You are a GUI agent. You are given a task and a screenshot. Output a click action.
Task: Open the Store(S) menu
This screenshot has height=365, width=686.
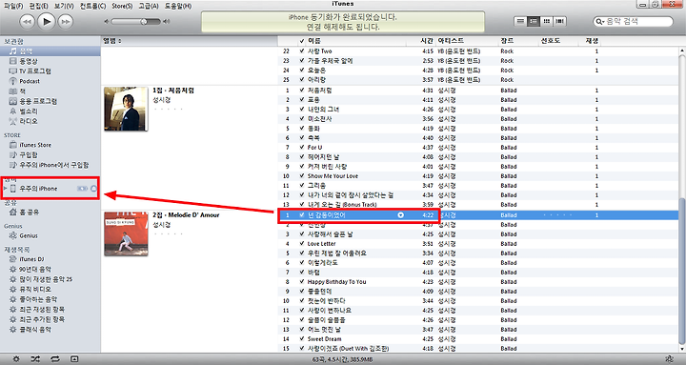point(122,6)
